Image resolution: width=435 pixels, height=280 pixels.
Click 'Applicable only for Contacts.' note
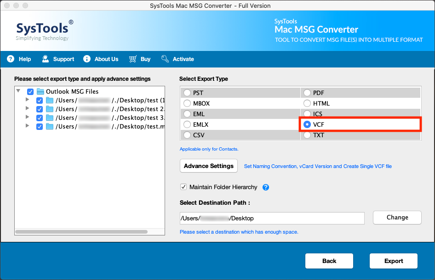(x=209, y=149)
